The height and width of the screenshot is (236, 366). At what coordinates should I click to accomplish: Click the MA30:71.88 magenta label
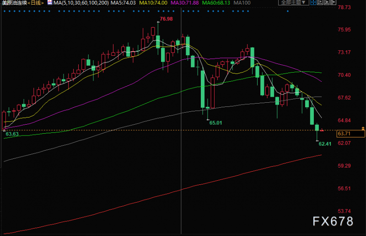(185, 3)
